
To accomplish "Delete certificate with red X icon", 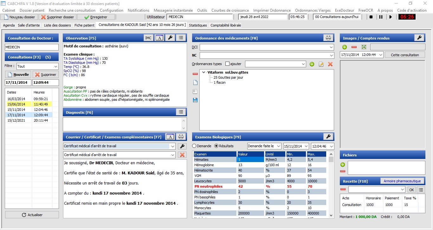I will click(182, 155).
